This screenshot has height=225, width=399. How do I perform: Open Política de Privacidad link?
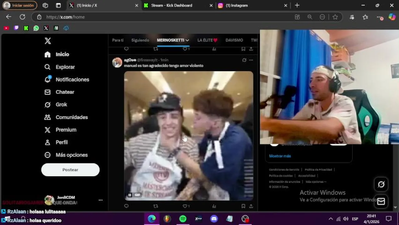(x=318, y=170)
